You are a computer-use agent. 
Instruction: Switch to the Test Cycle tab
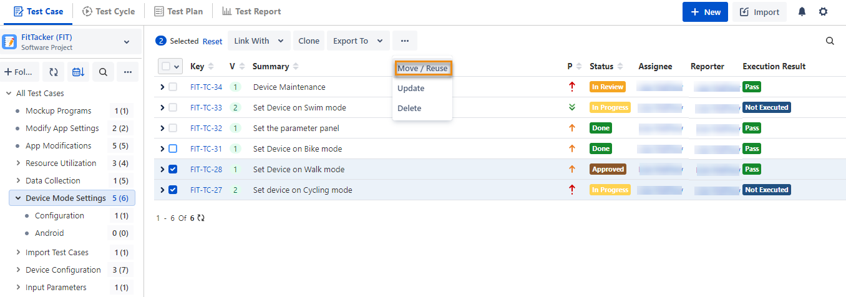109,11
